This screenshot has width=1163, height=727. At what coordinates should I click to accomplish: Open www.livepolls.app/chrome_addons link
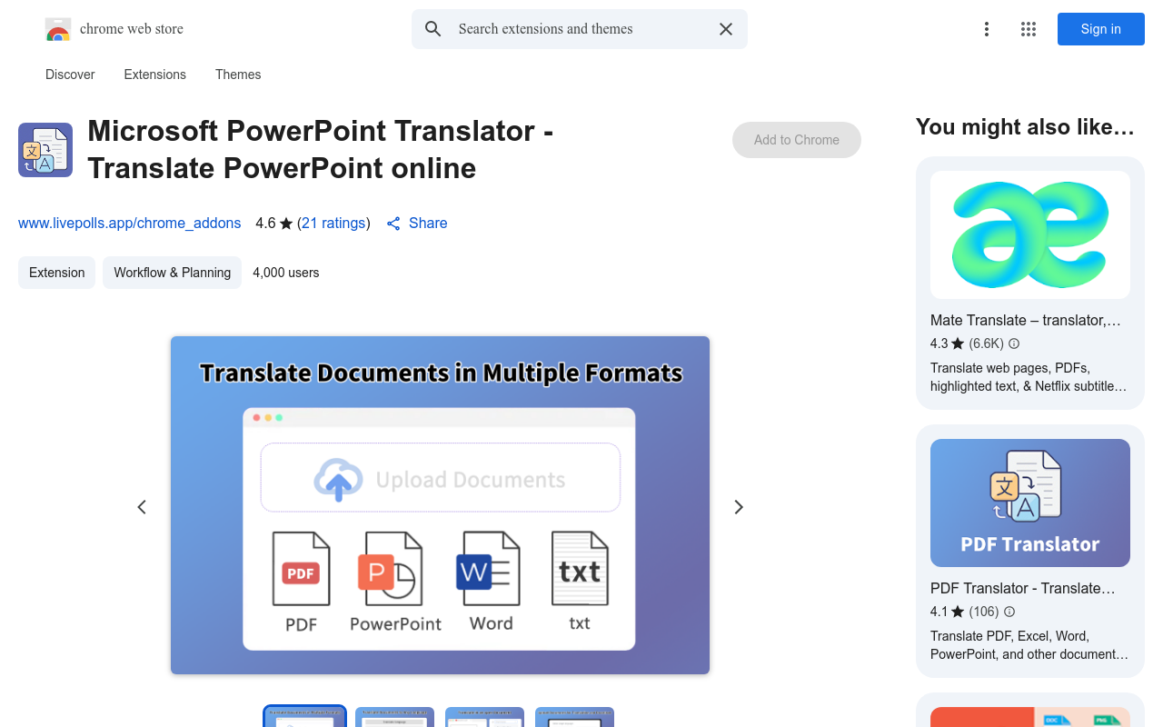(130, 223)
